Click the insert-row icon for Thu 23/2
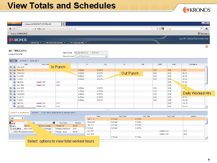The image size is (217, 163). point(14,76)
